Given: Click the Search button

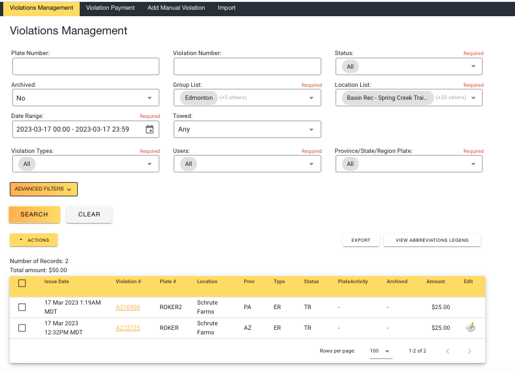Looking at the screenshot, I should pyautogui.click(x=34, y=215).
